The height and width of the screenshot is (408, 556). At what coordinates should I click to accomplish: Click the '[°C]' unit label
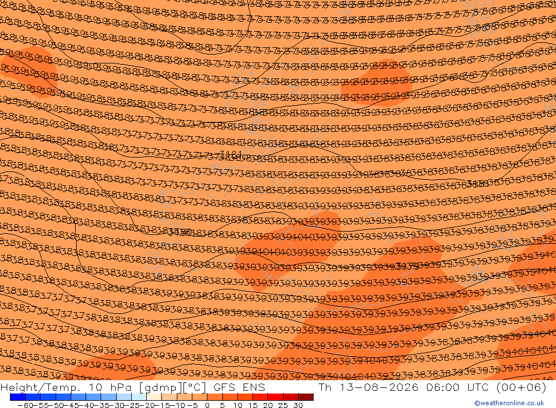(194, 387)
